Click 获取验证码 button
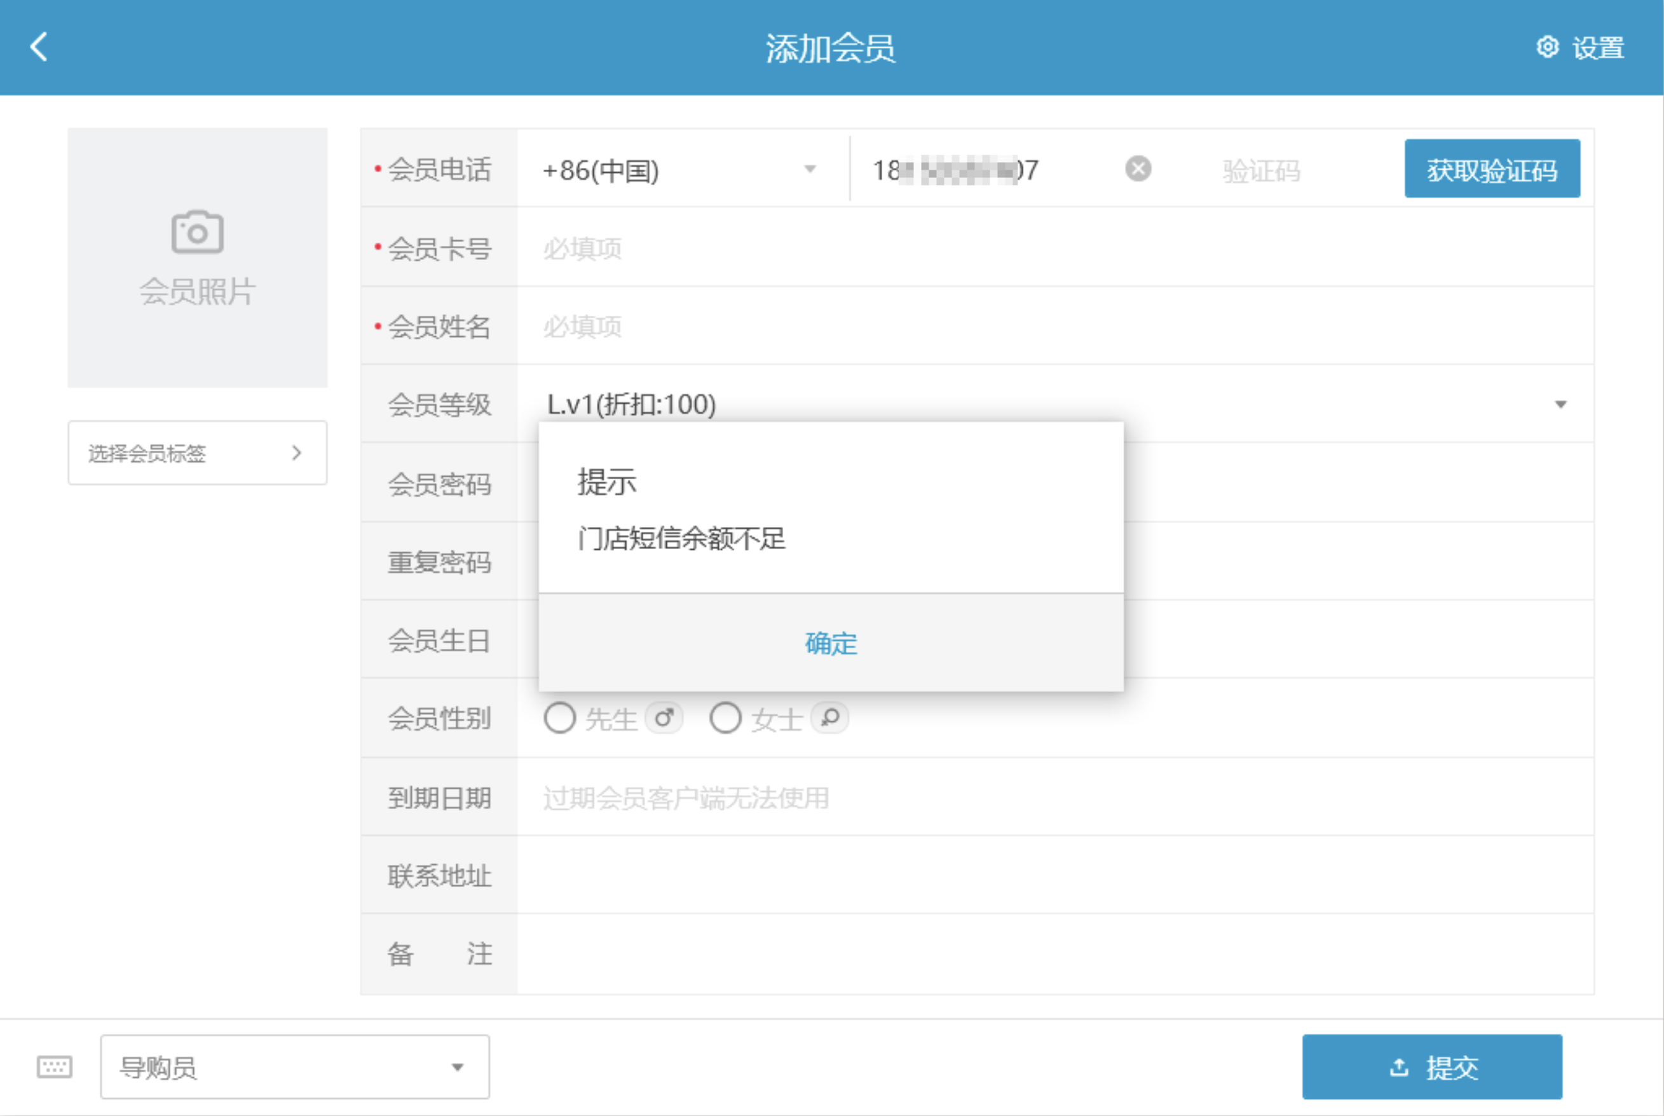Screen dimensions: 1664x1116 1492,168
